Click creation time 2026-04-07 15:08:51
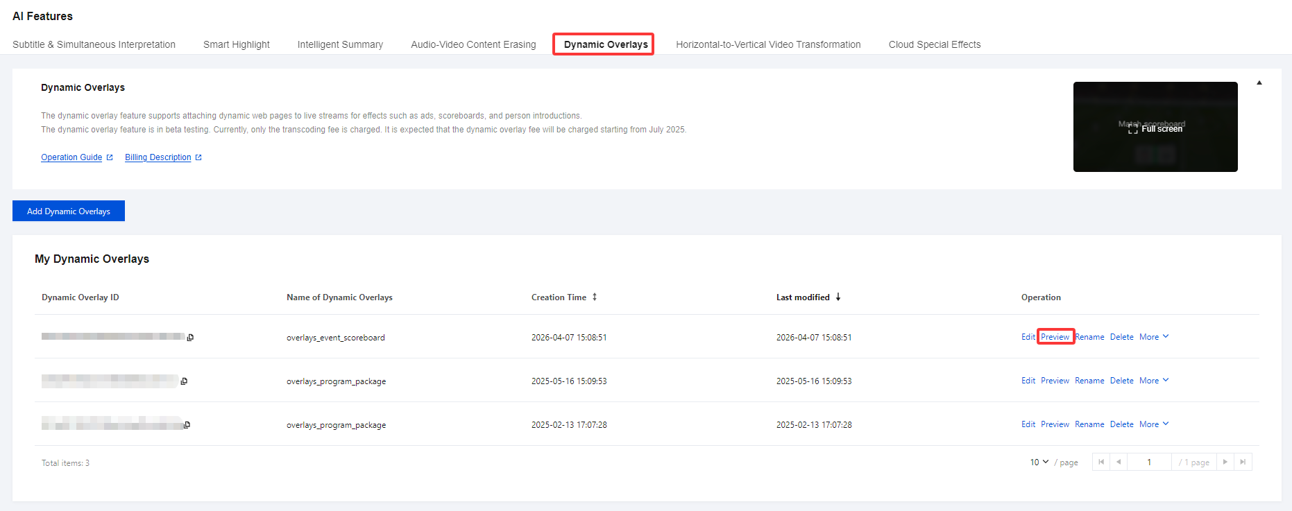Image resolution: width=1292 pixels, height=511 pixels. (x=569, y=338)
